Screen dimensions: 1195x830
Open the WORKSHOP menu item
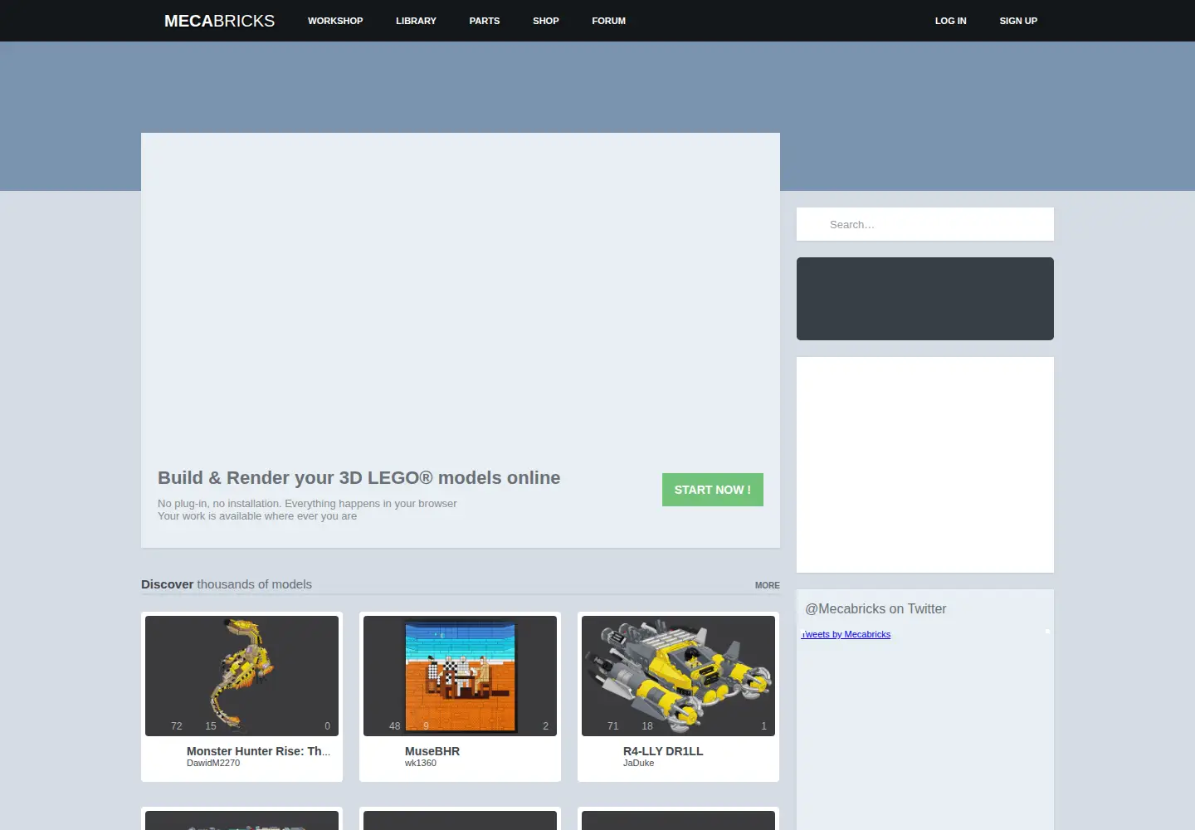coord(335,21)
